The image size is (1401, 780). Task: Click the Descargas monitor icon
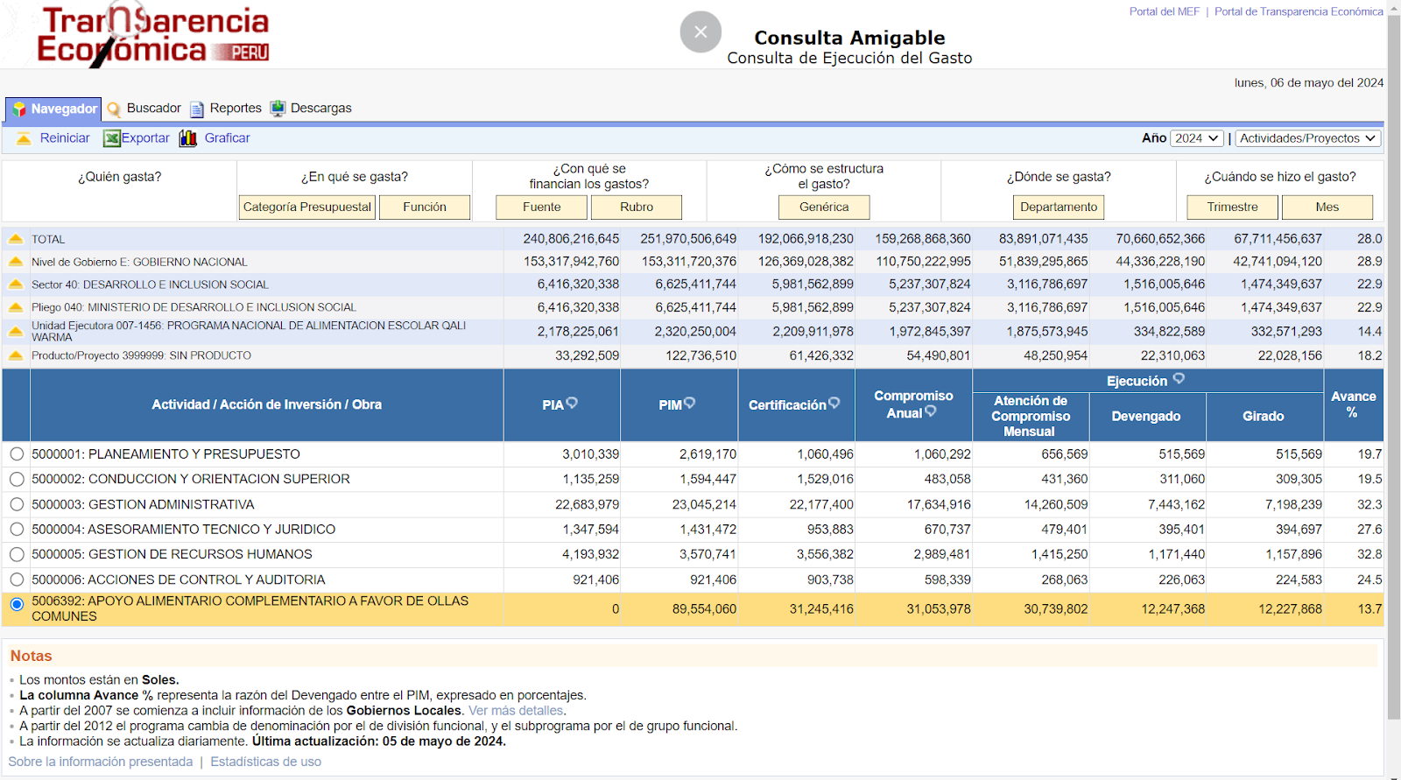click(278, 109)
